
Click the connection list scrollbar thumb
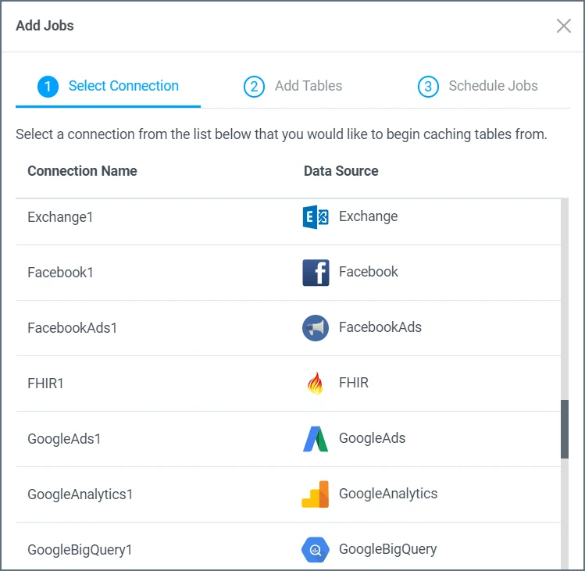(565, 429)
